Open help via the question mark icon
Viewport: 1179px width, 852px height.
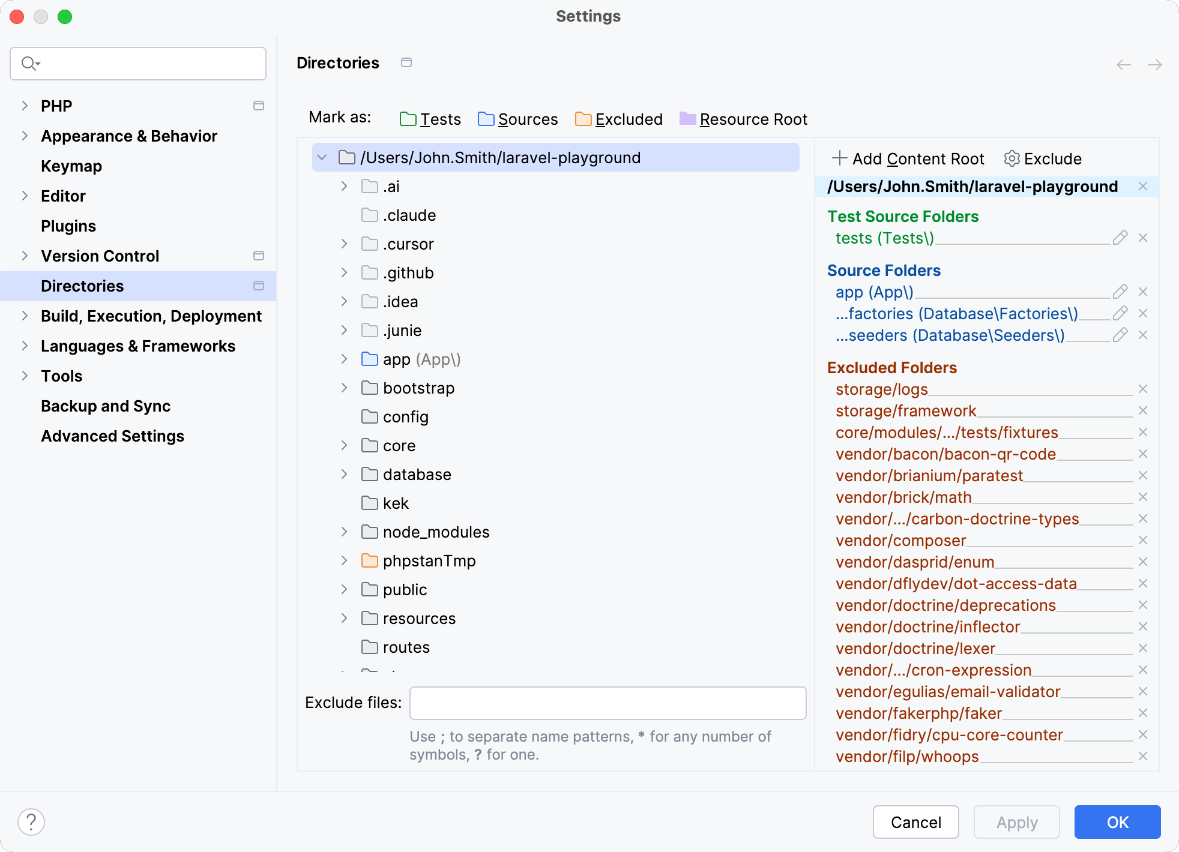32,821
